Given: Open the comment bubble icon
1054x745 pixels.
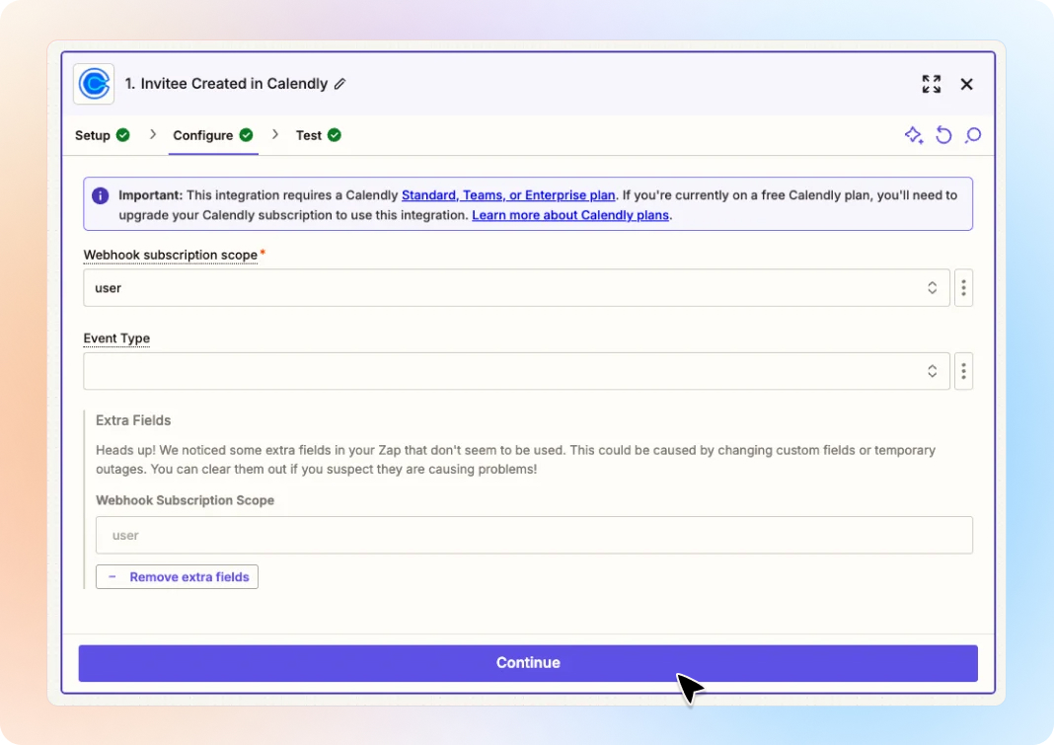Looking at the screenshot, I should coord(973,135).
